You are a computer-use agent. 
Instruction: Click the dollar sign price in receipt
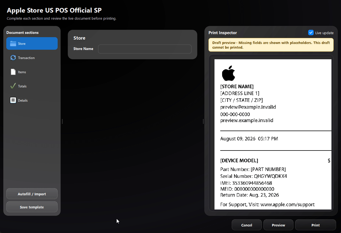coord(329,161)
